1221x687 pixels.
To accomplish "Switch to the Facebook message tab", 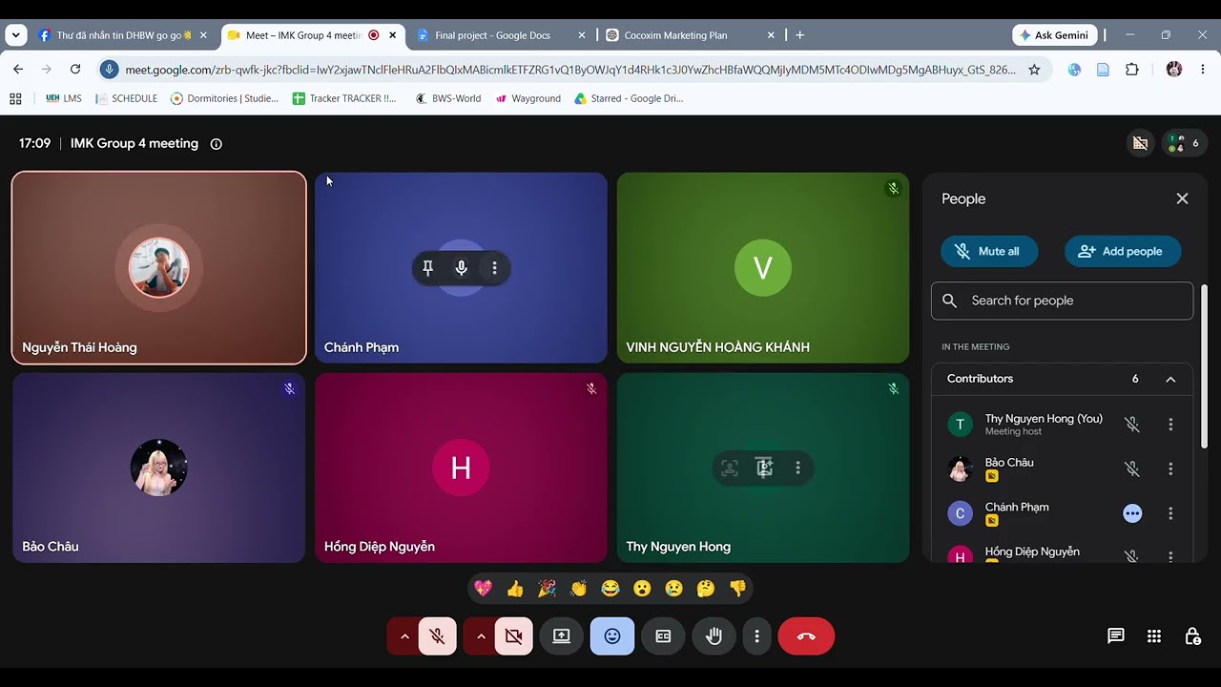I will click(122, 35).
